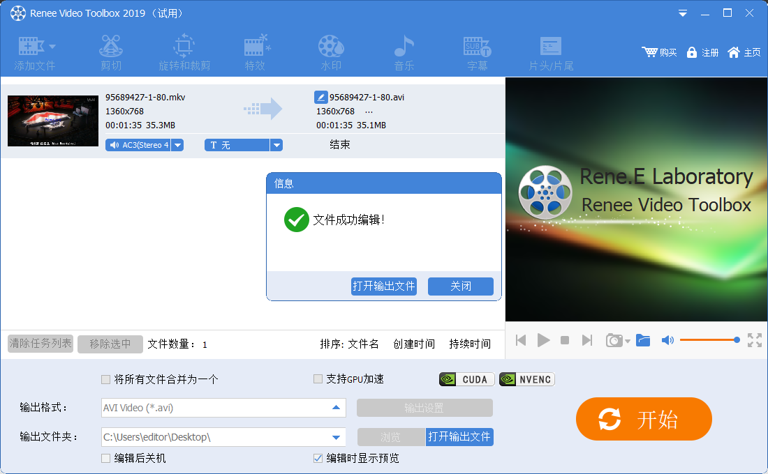Take a snapshot with the camera icon
Viewport: 768px width, 474px height.
pyautogui.click(x=614, y=340)
